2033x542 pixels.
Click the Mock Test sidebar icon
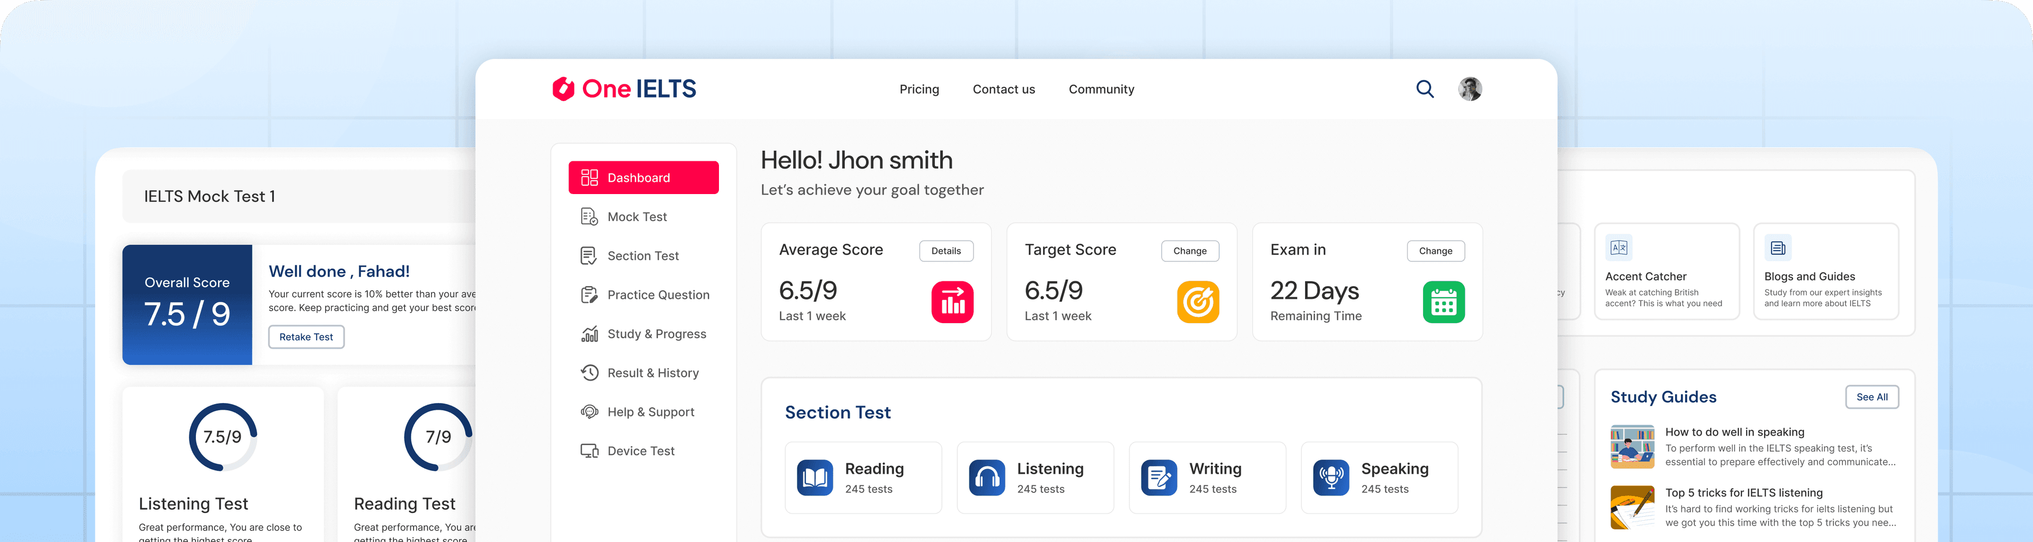point(589,217)
